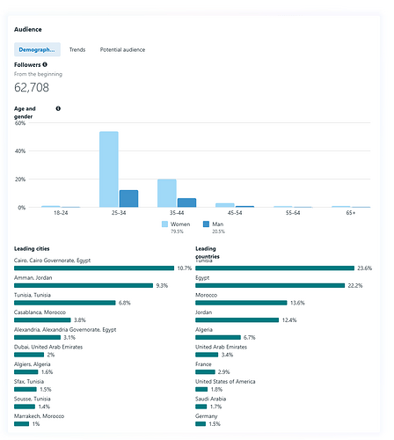The width and height of the screenshot is (394, 440).
Task: Select the Tunisia, Tunisia city bar
Action: pyautogui.click(x=65, y=303)
